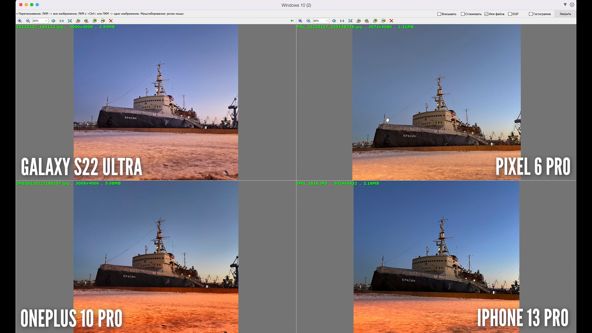Click zoom out icon in right toolbar

(x=308, y=21)
